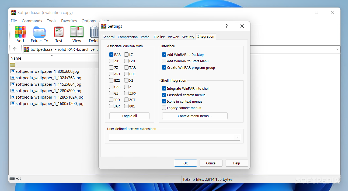This screenshot has width=348, height=191.
Task: Enable Add WinRAR to Start Menu
Action: tap(164, 61)
